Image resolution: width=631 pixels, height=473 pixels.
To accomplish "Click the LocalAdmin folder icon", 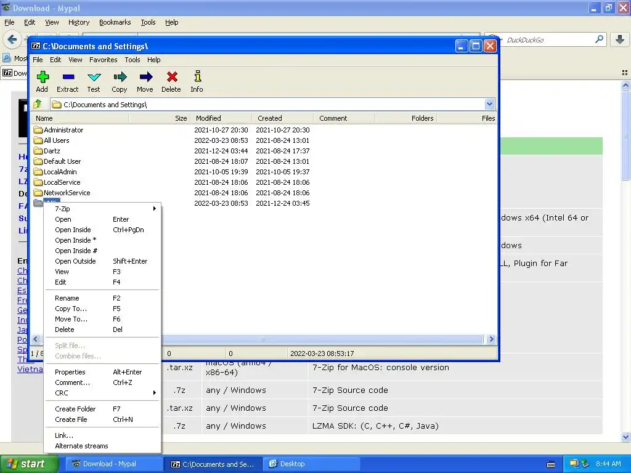I will point(38,171).
